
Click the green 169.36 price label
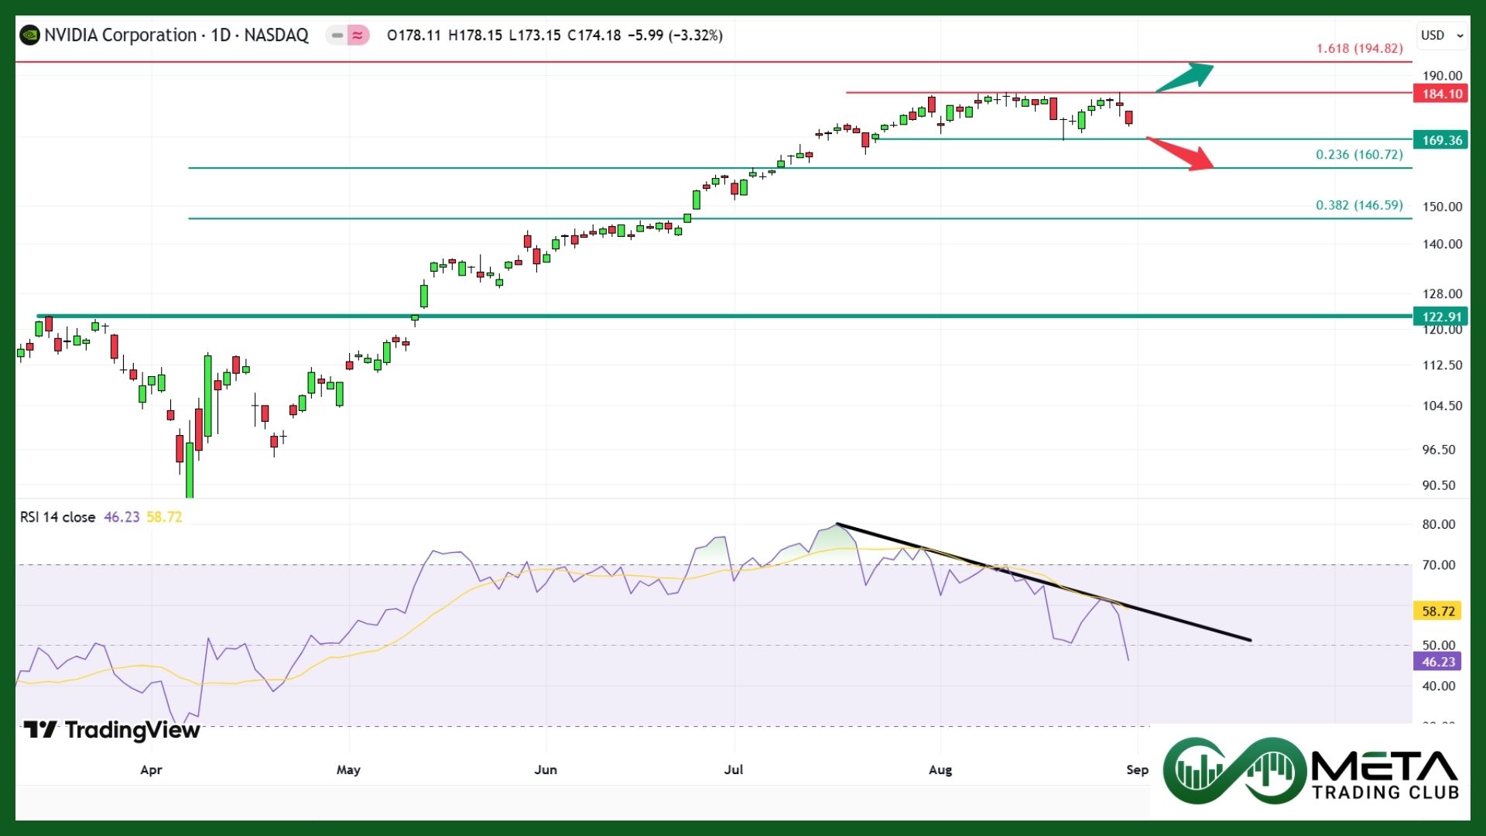(1441, 140)
